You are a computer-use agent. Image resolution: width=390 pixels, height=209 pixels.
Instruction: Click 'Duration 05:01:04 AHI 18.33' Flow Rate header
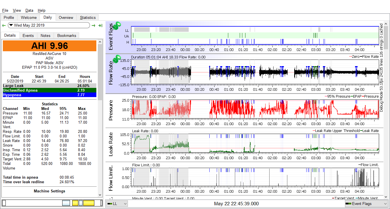point(168,57)
